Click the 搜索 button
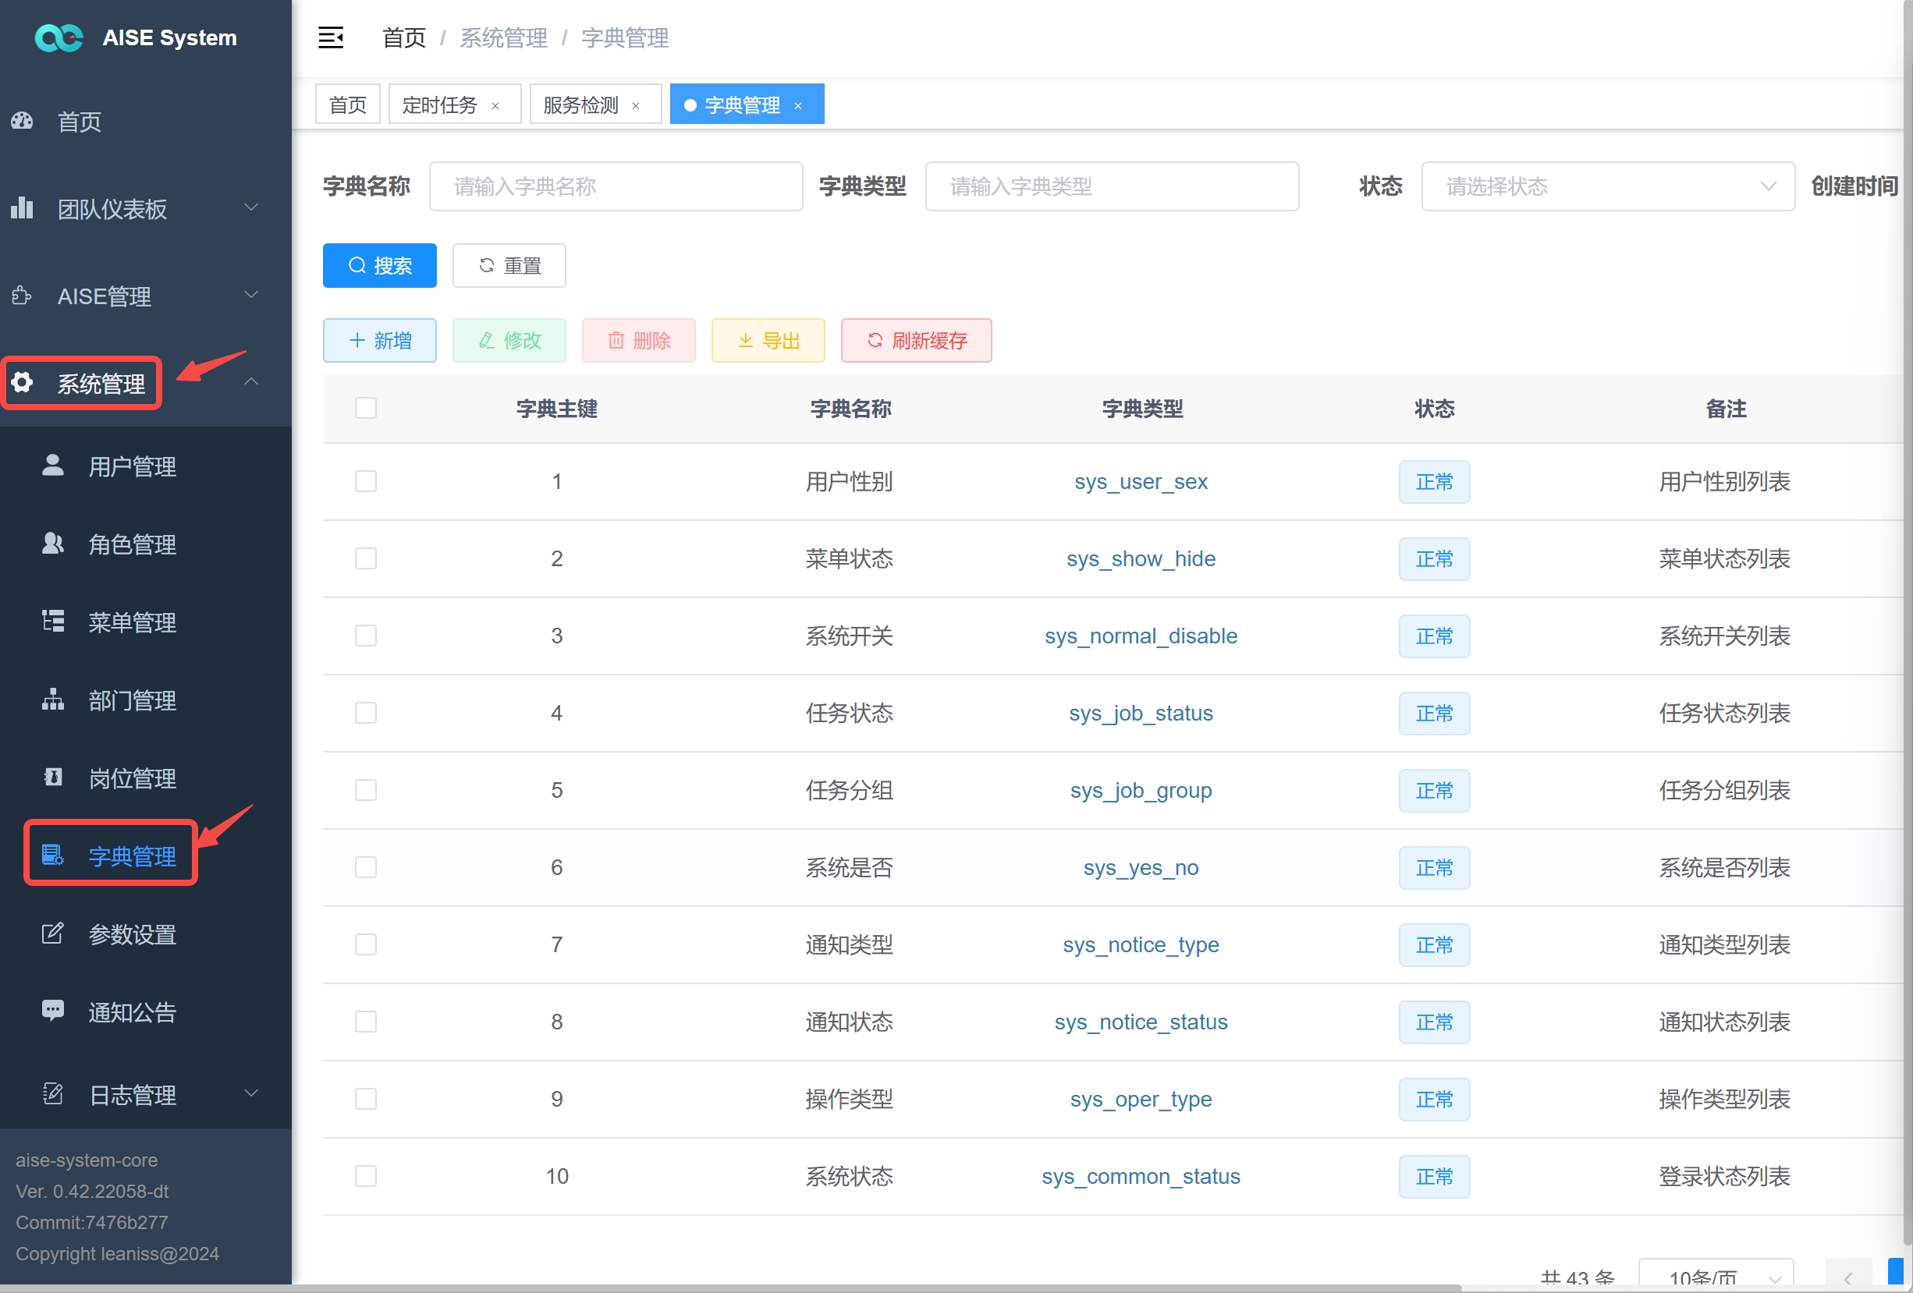The image size is (1913, 1293). pyautogui.click(x=379, y=266)
